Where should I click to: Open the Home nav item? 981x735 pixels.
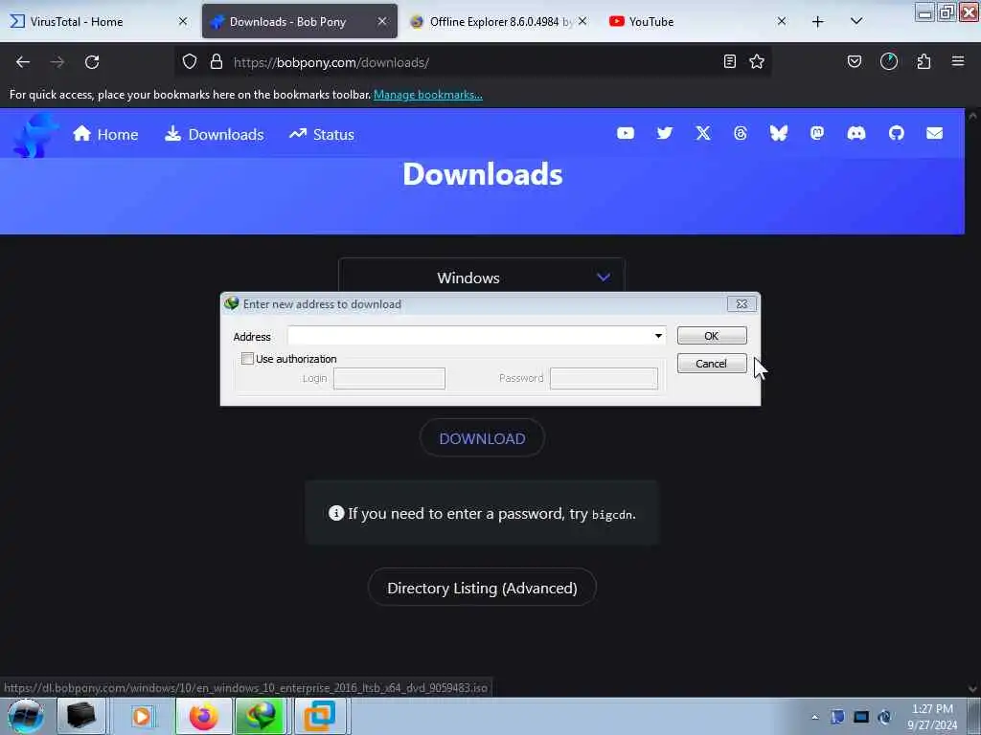click(105, 134)
